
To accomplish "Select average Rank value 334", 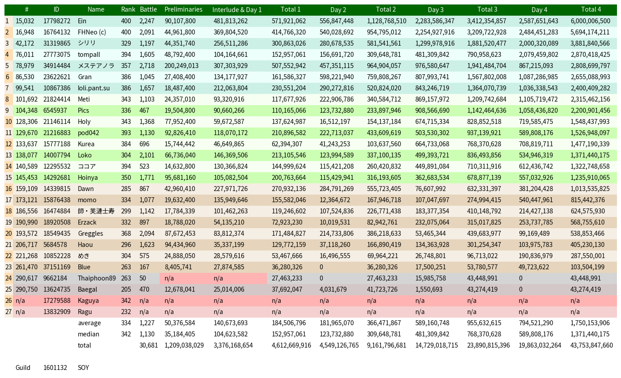I will click(x=126, y=323).
